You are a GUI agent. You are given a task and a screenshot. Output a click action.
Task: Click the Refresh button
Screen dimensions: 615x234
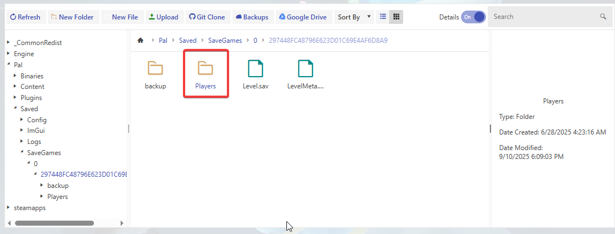click(26, 17)
